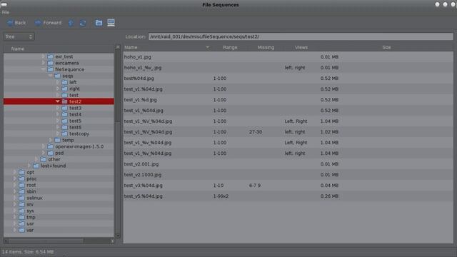Viewport: 457px width, 257px height.
Task: Click the refresh toolbar icon
Action: coord(83,23)
